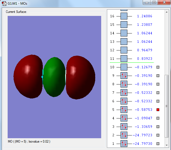Click the green central orbital lobe
Screen dimensions: 171x150
click(x=54, y=77)
